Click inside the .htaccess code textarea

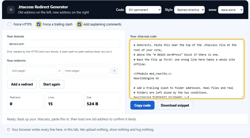[187, 69]
